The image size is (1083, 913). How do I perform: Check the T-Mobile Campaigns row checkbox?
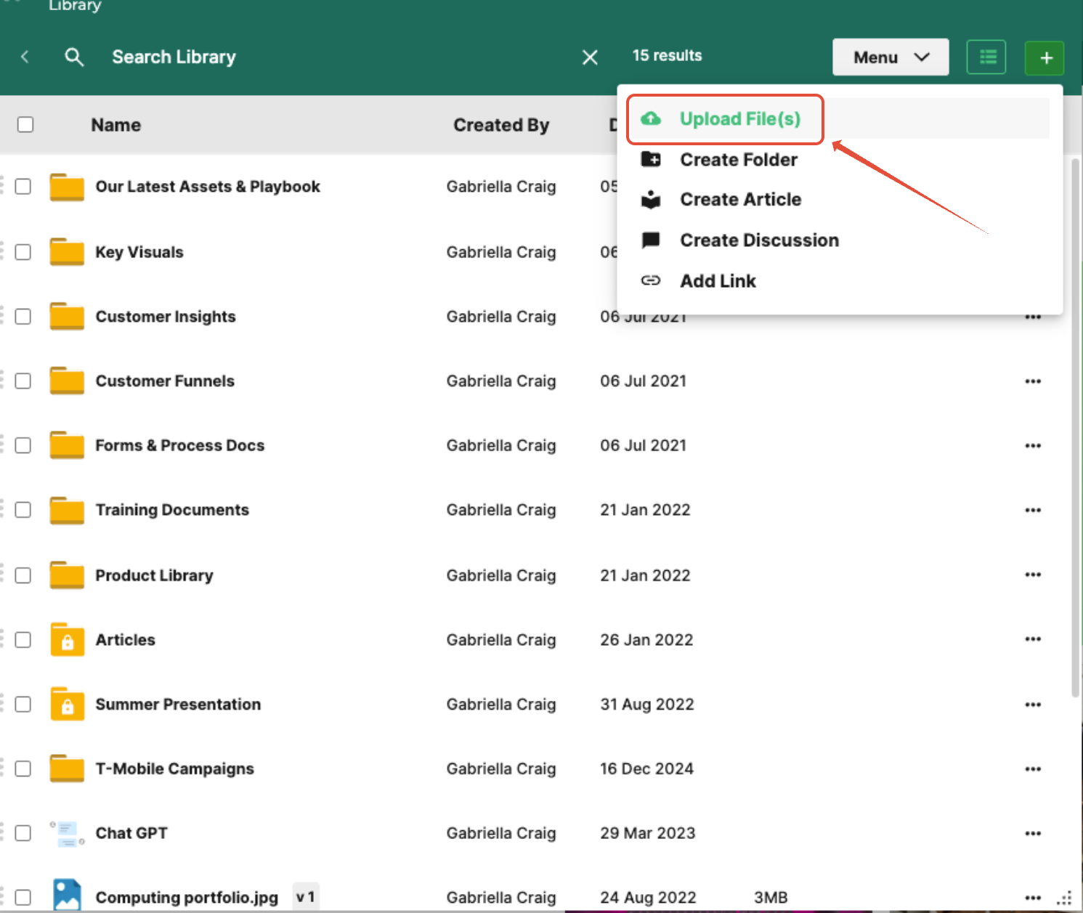[x=23, y=768]
